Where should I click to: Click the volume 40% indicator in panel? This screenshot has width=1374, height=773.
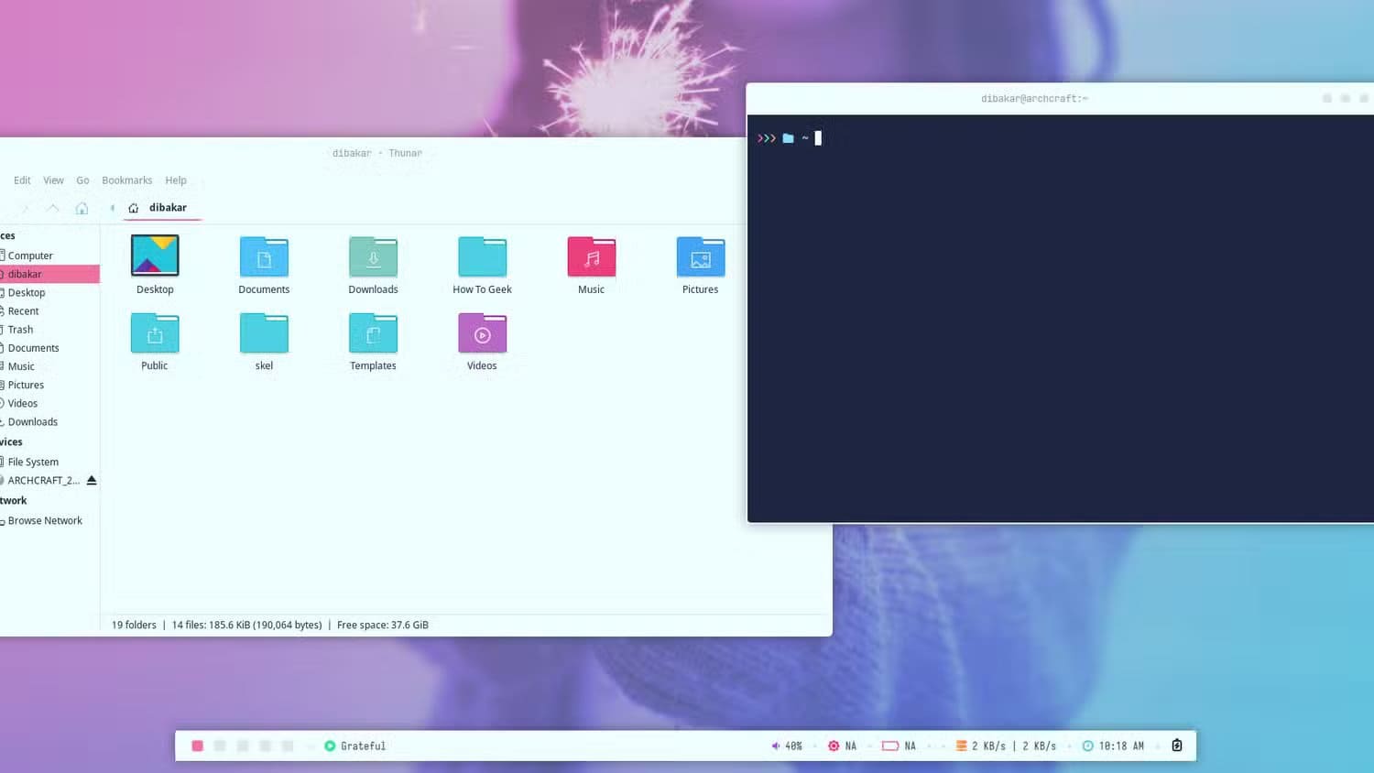[787, 746]
